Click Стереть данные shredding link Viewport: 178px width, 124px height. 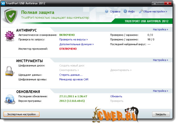pos(71,75)
